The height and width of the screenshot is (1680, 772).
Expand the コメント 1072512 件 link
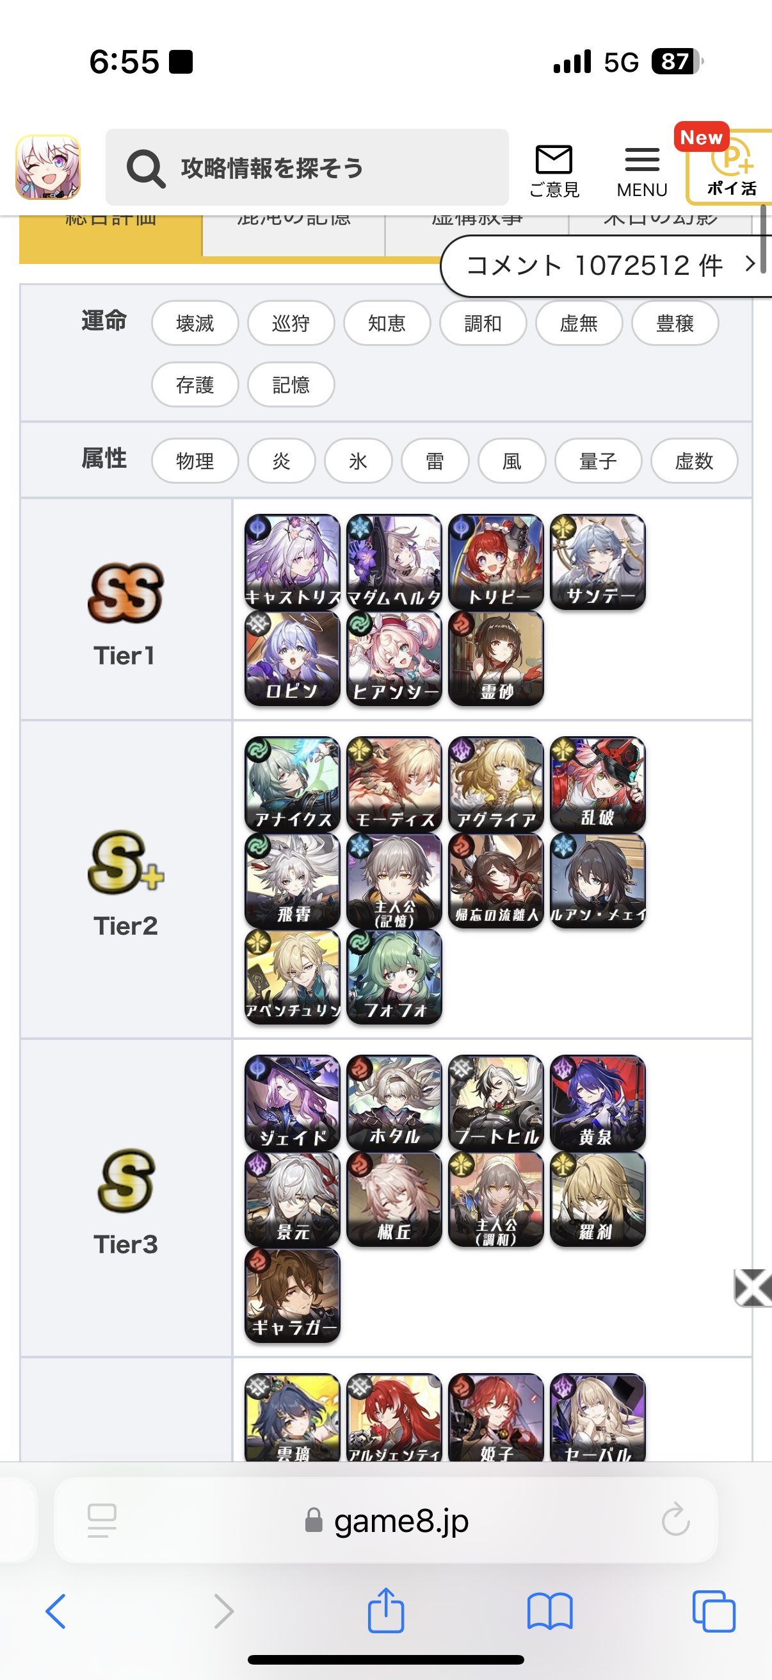606,266
